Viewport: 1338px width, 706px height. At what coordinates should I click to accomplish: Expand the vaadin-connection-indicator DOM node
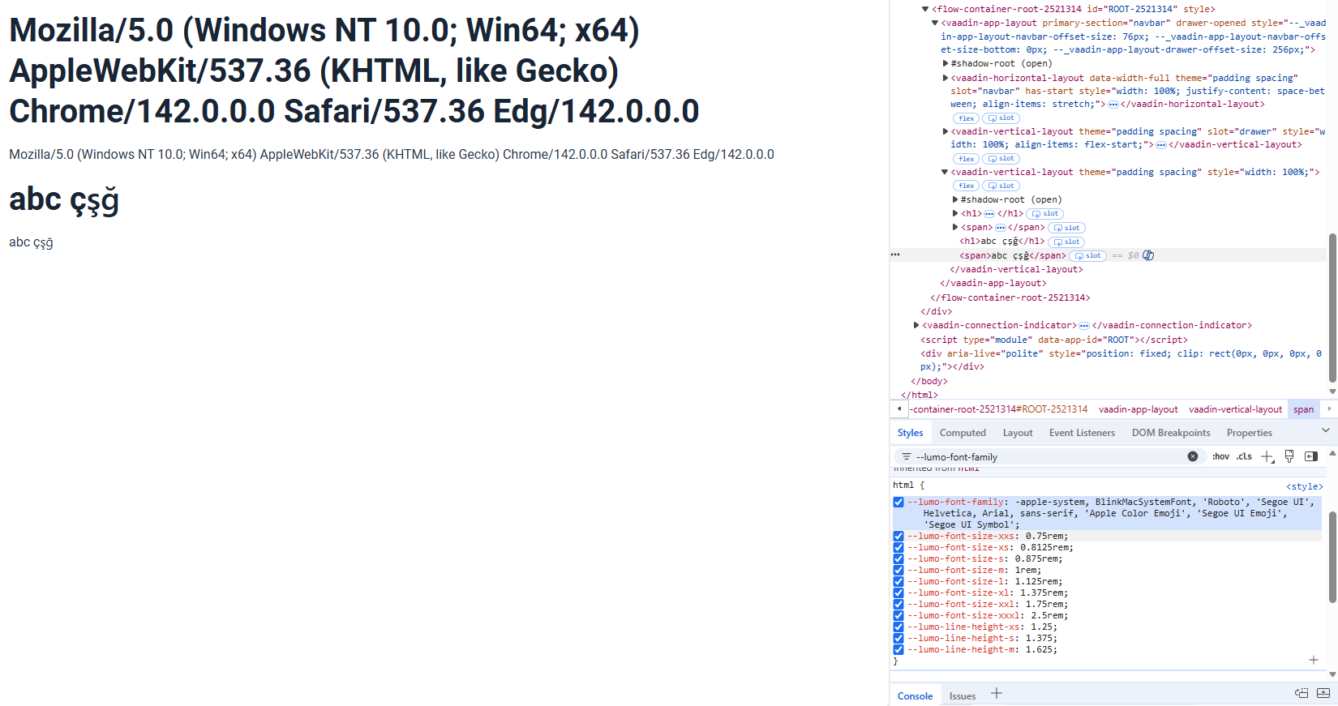(x=916, y=325)
